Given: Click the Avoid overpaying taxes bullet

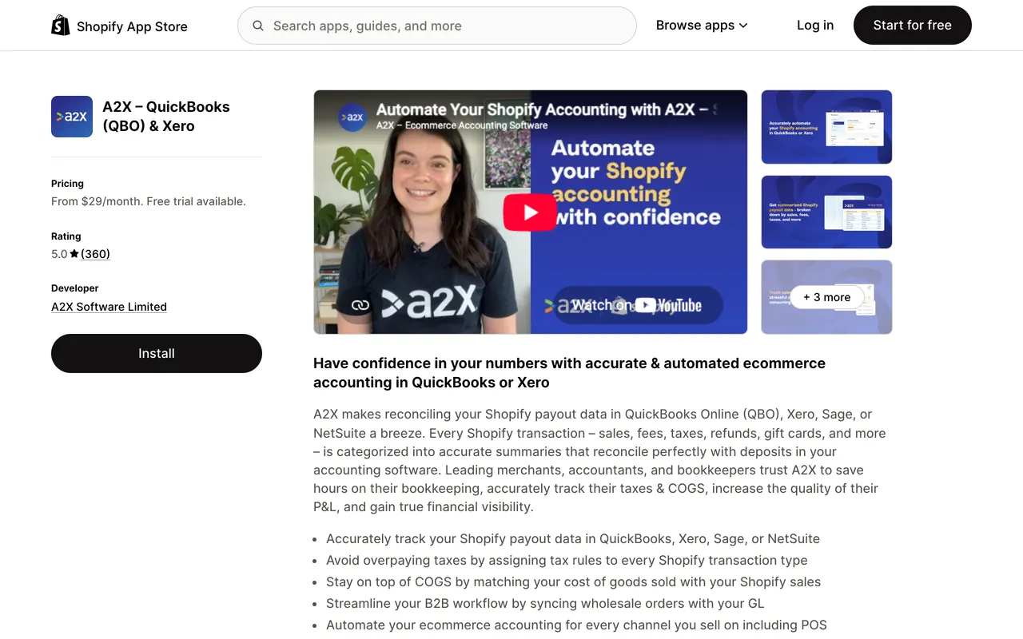Looking at the screenshot, I should click(567, 560).
